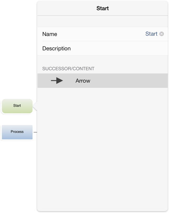Select the green Start node on canvas
169x213 pixels.
tap(17, 106)
